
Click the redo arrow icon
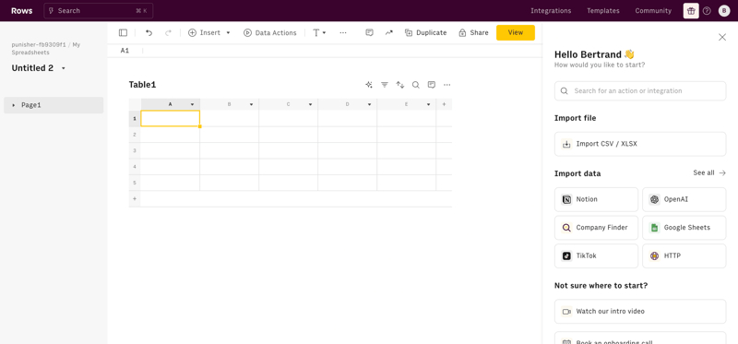(168, 32)
